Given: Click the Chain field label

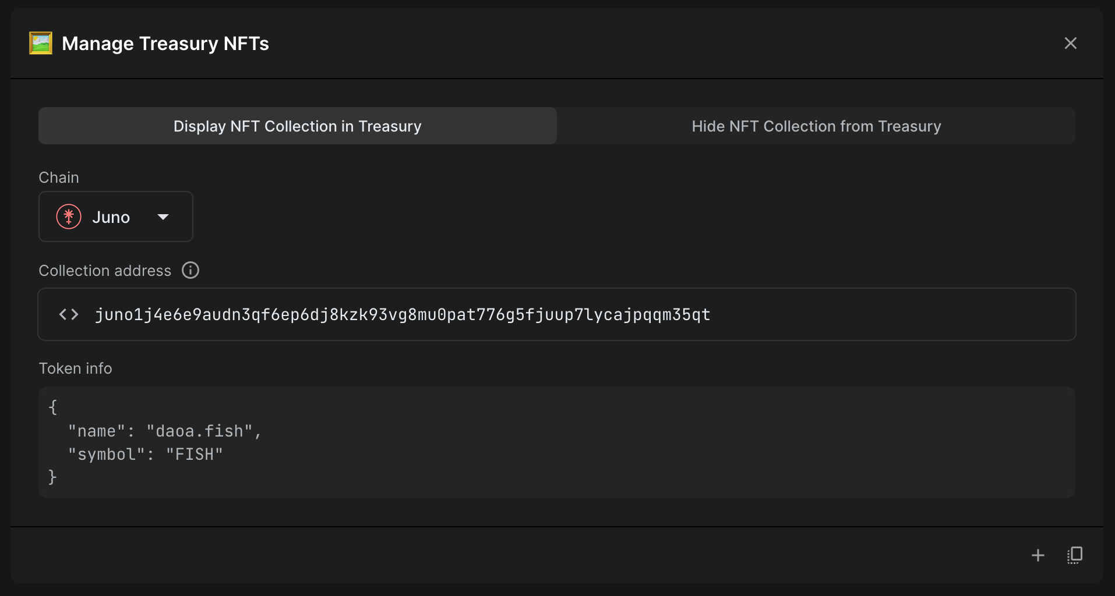Looking at the screenshot, I should coord(59,178).
